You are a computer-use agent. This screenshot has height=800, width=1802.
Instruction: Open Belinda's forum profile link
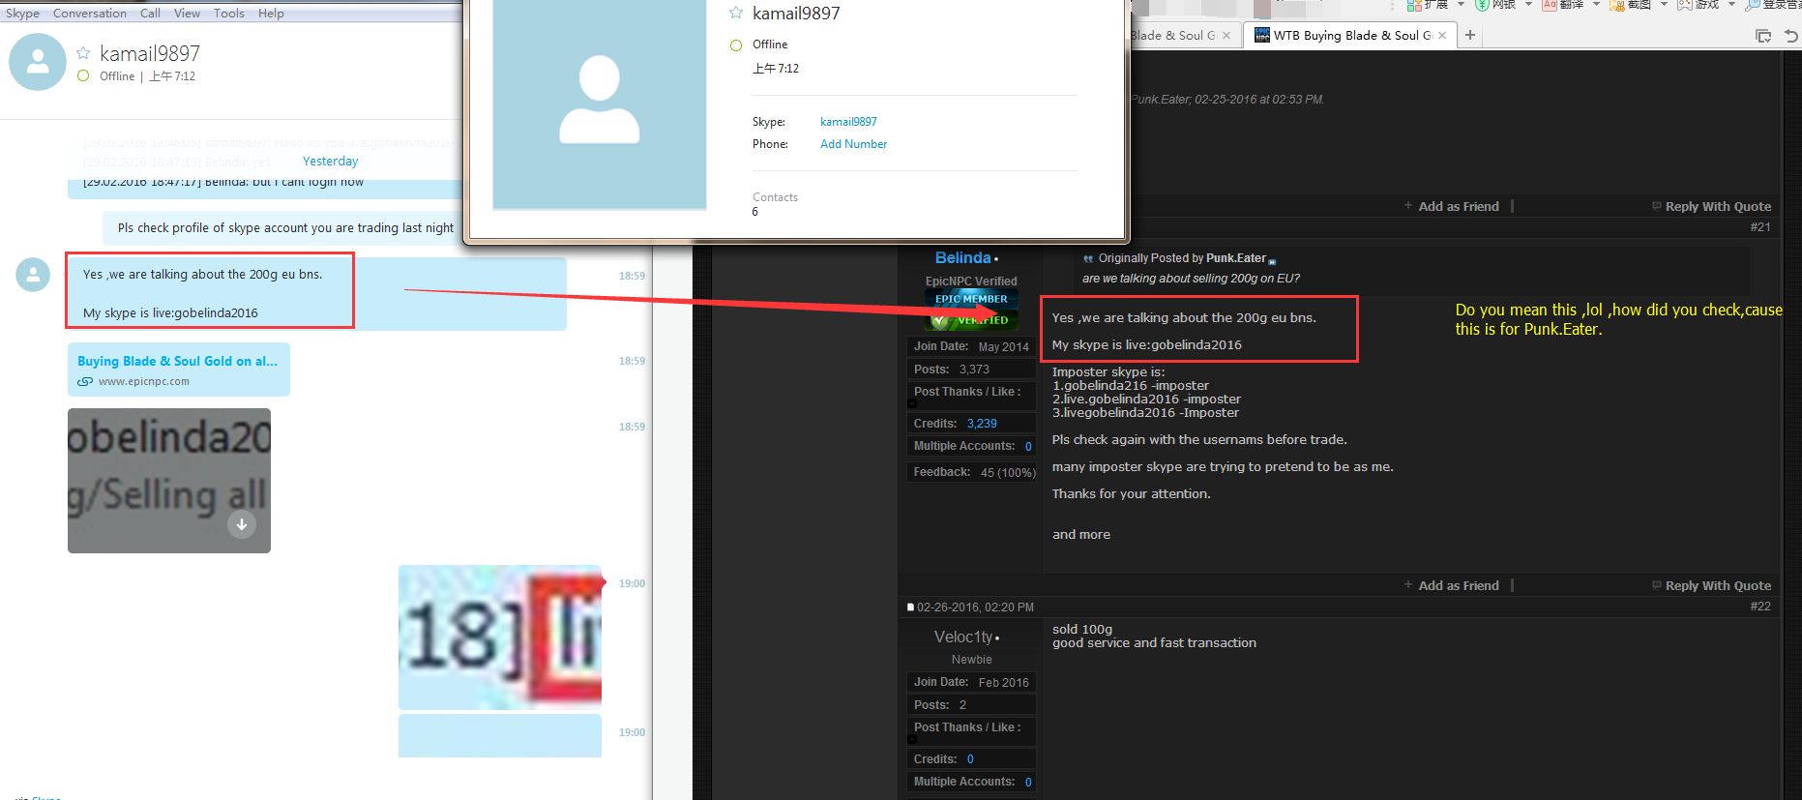point(962,257)
